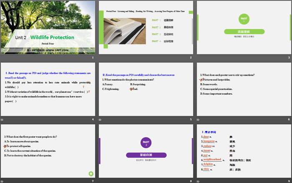
Task: Click the animation star icon under slide 5
Action: tap(100, 119)
